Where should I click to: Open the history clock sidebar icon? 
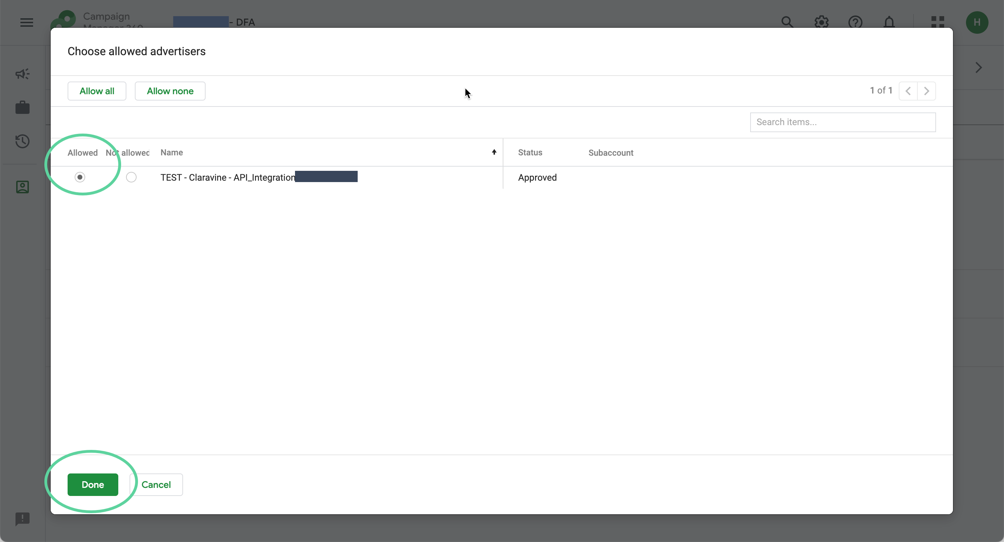(x=23, y=141)
